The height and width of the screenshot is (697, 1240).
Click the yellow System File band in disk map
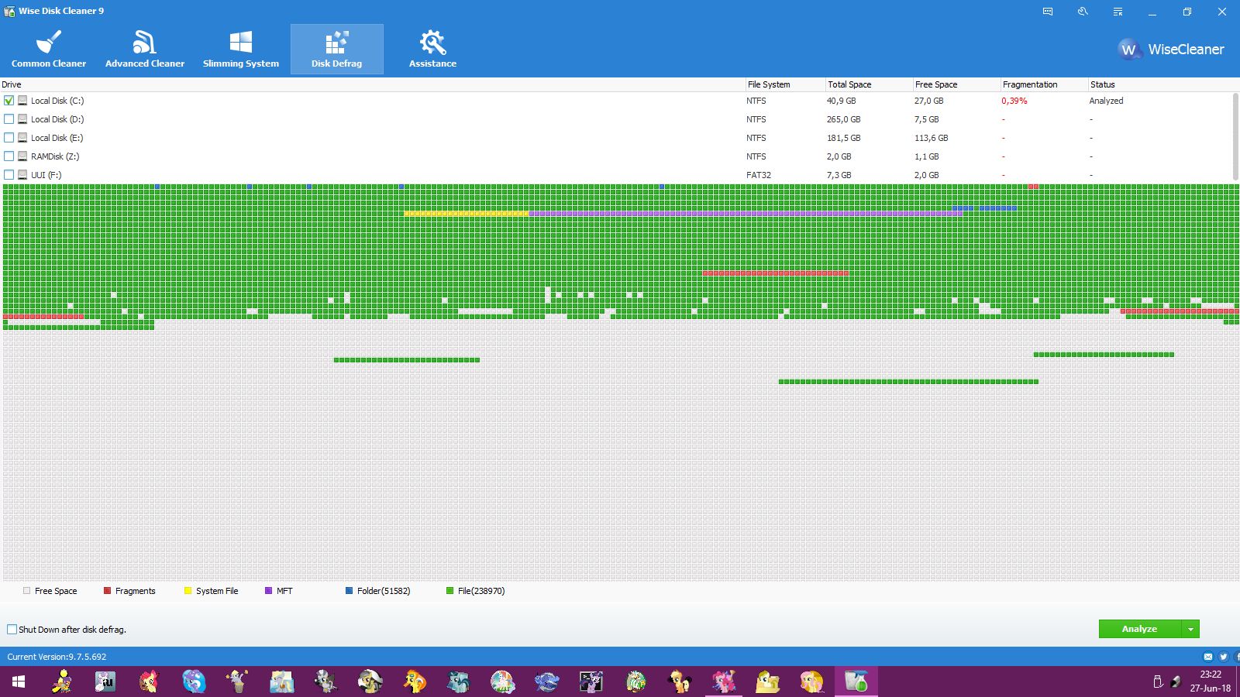pos(467,214)
